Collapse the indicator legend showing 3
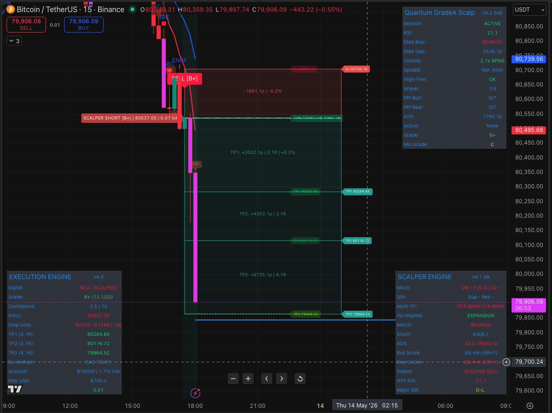The height and width of the screenshot is (413, 552). click(14, 41)
